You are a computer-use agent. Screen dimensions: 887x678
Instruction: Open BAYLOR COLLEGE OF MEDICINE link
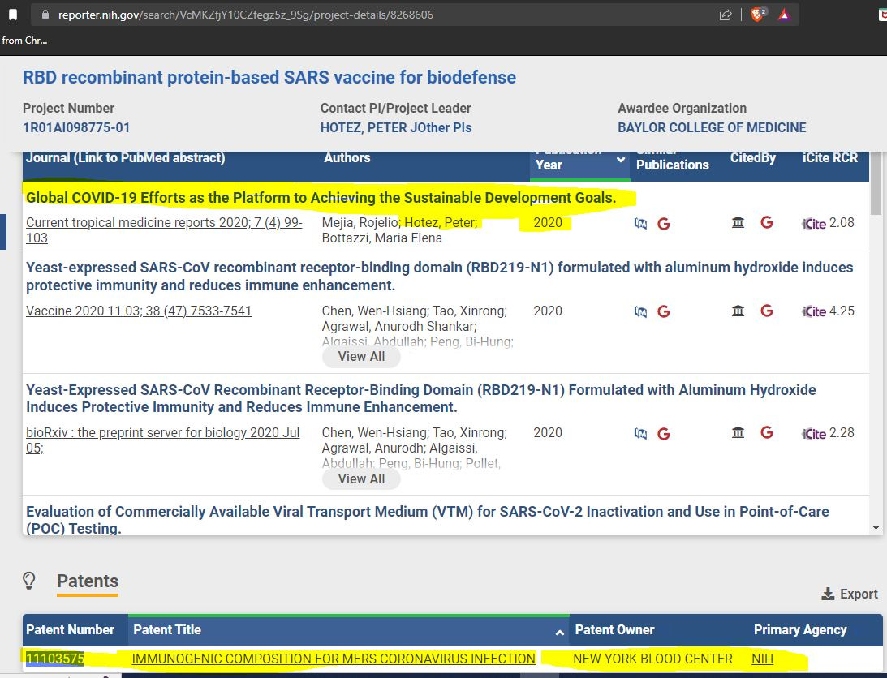(x=712, y=128)
